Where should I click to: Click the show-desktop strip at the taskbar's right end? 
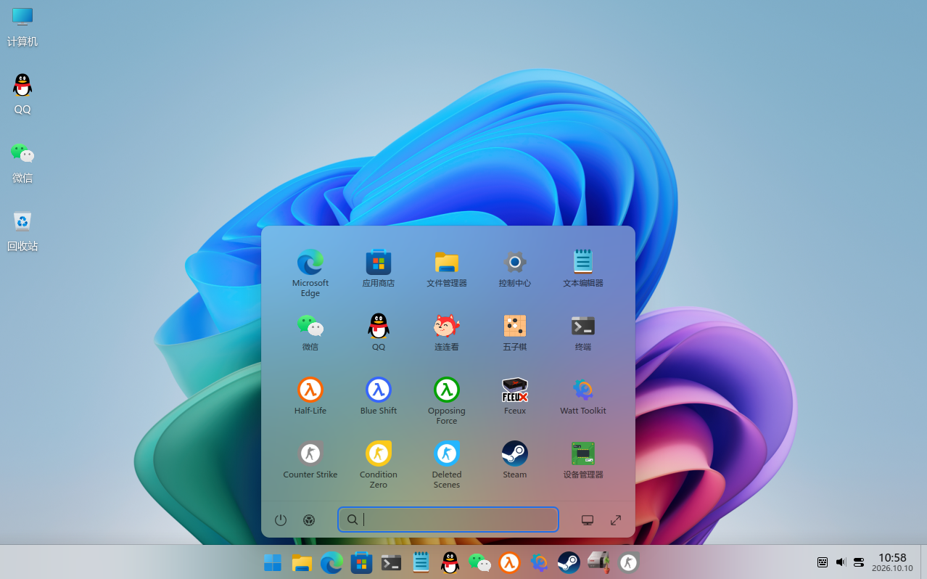(x=923, y=562)
